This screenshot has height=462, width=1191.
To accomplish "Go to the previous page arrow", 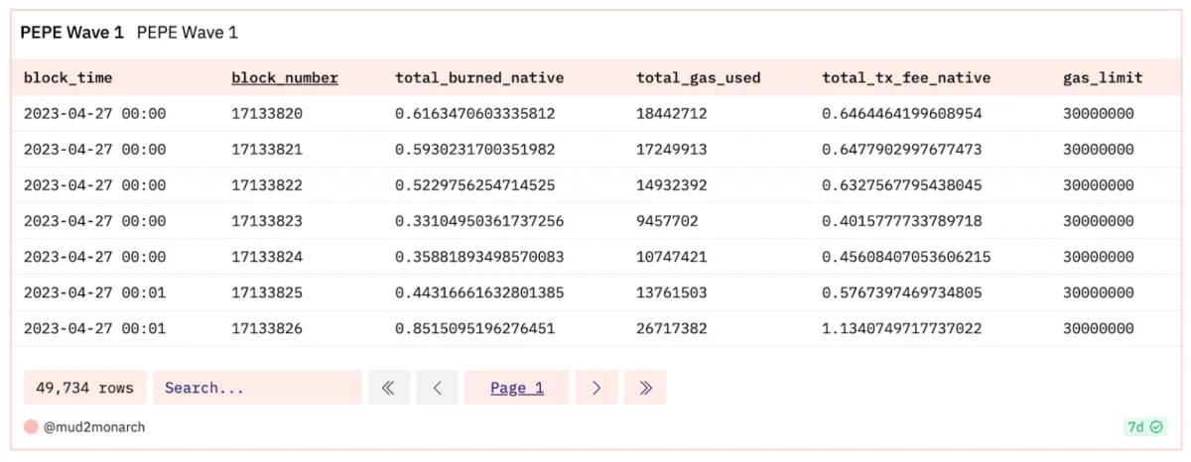I will coord(437,388).
